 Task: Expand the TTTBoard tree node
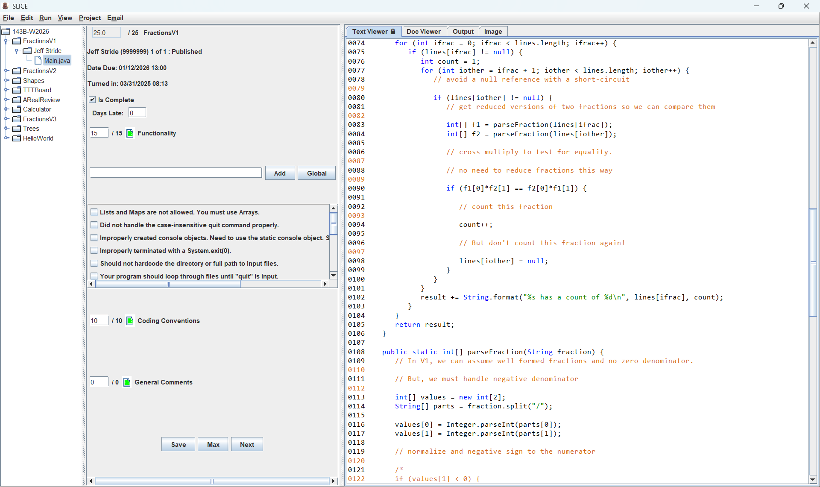(x=6, y=90)
